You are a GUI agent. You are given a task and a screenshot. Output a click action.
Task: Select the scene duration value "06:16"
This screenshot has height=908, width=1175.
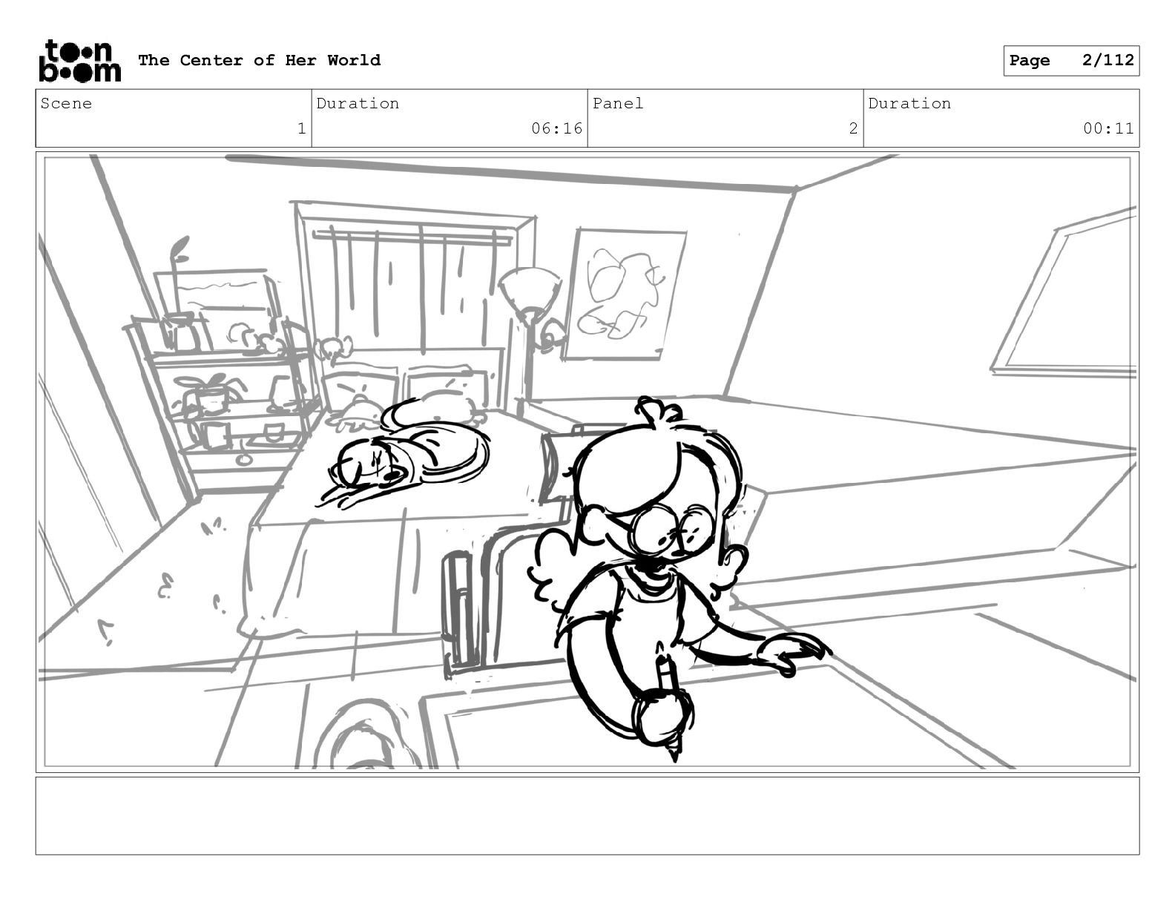click(x=556, y=128)
